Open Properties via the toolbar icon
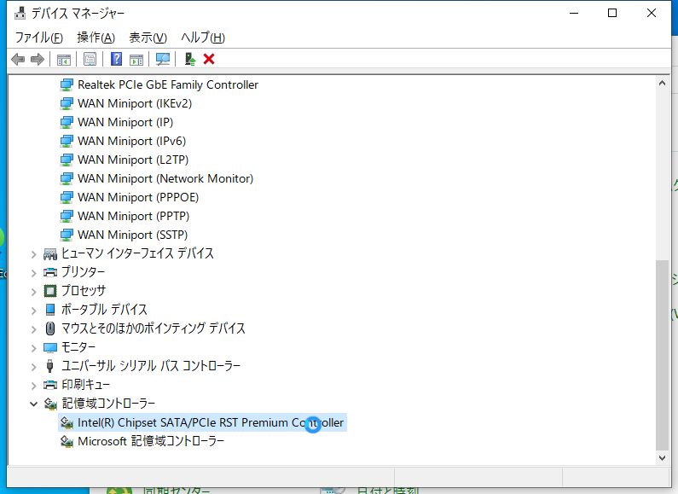 [x=90, y=59]
